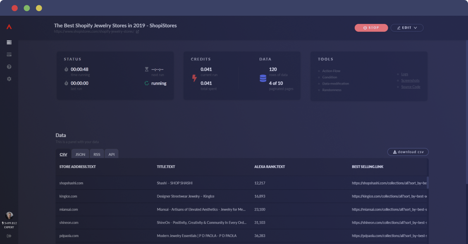
Task: Open the API tab
Action: click(x=111, y=154)
